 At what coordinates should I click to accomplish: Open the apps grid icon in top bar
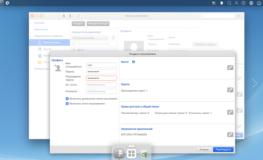click(214, 3)
